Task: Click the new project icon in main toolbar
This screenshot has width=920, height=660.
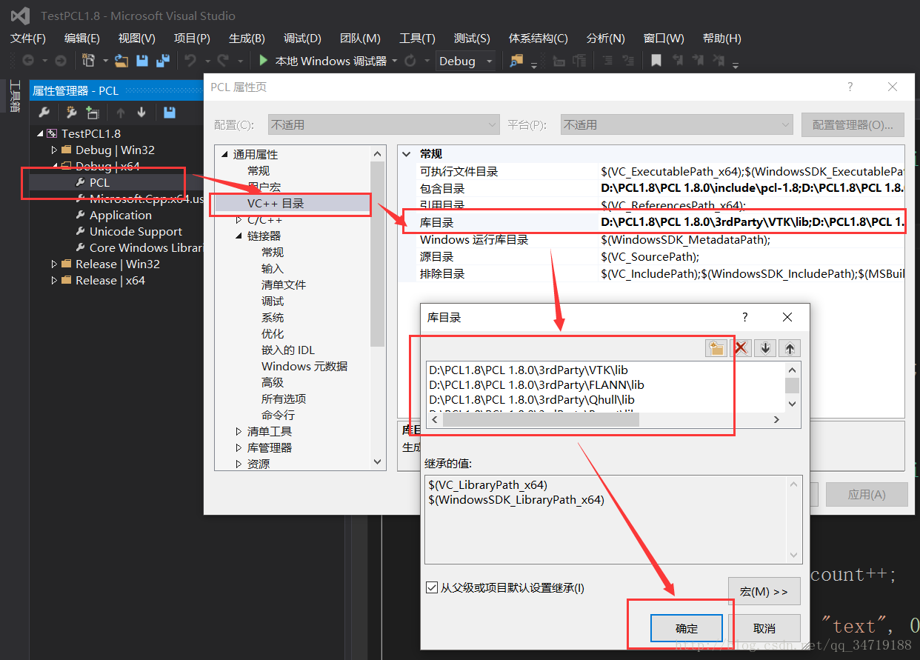Action: click(88, 61)
